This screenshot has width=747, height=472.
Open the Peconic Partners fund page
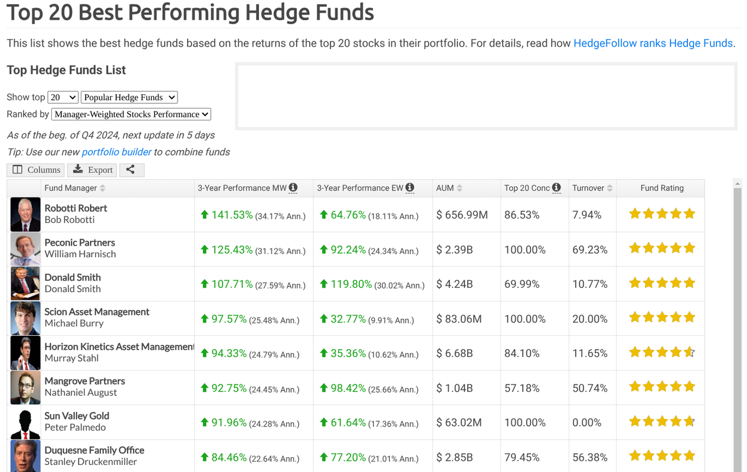80,242
